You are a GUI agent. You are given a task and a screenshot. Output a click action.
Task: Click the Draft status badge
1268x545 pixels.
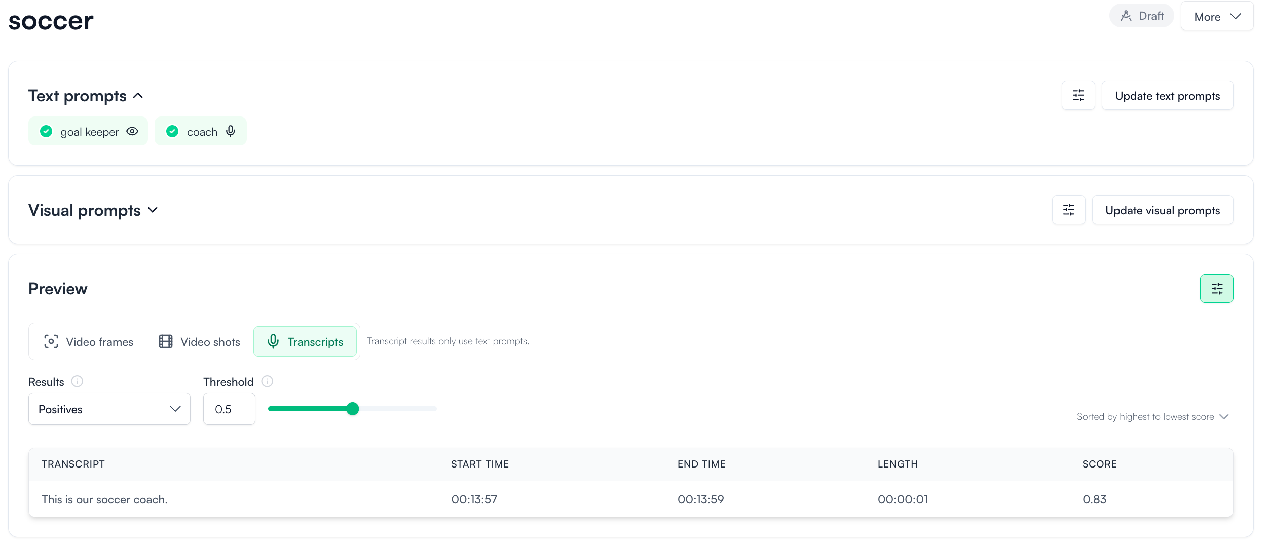[1141, 16]
